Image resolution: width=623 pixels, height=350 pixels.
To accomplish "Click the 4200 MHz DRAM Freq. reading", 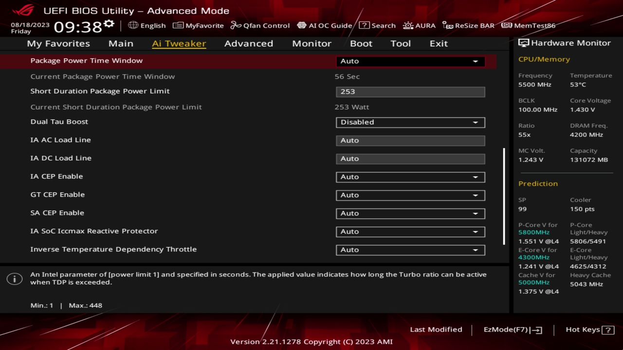I will (586, 135).
